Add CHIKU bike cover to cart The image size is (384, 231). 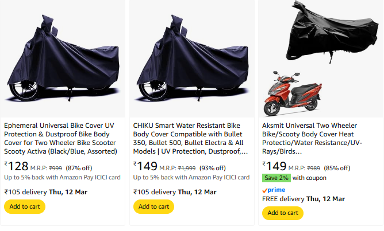[153, 206]
